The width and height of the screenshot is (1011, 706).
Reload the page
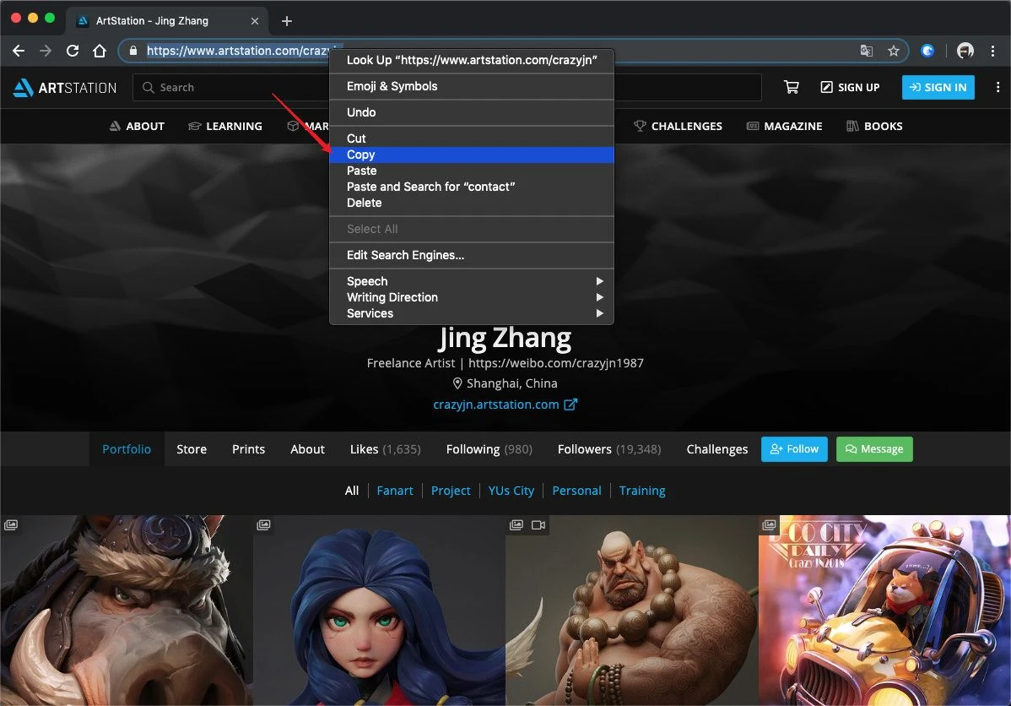(x=73, y=51)
